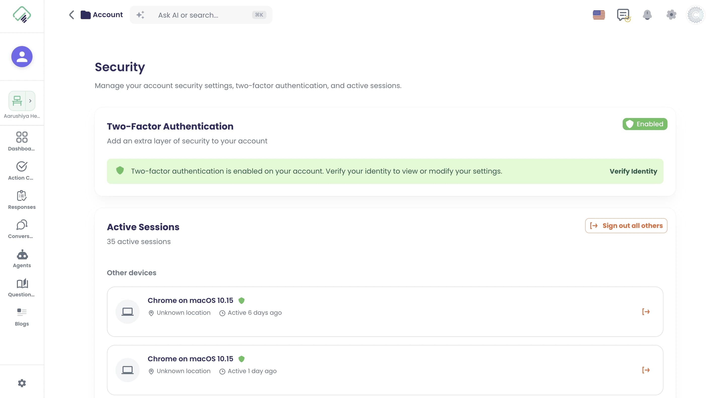Image resolution: width=726 pixels, height=398 pixels.
Task: Open the notifications bell
Action: [647, 15]
